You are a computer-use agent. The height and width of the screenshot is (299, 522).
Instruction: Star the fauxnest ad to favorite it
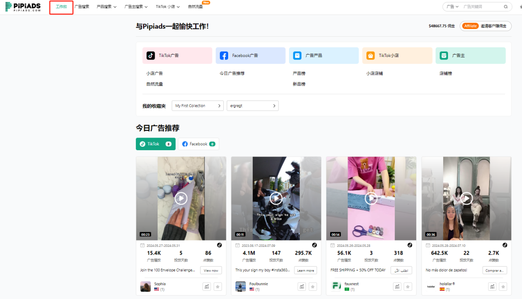tap(407, 286)
